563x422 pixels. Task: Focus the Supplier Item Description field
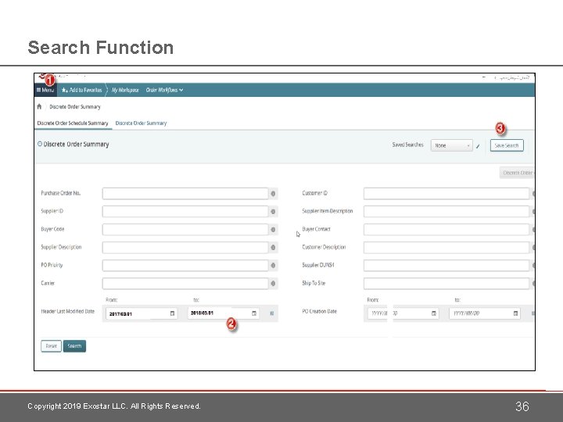point(446,211)
